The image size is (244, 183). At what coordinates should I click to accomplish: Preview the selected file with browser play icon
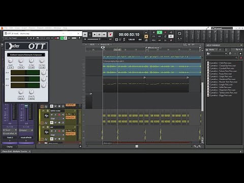point(240,53)
